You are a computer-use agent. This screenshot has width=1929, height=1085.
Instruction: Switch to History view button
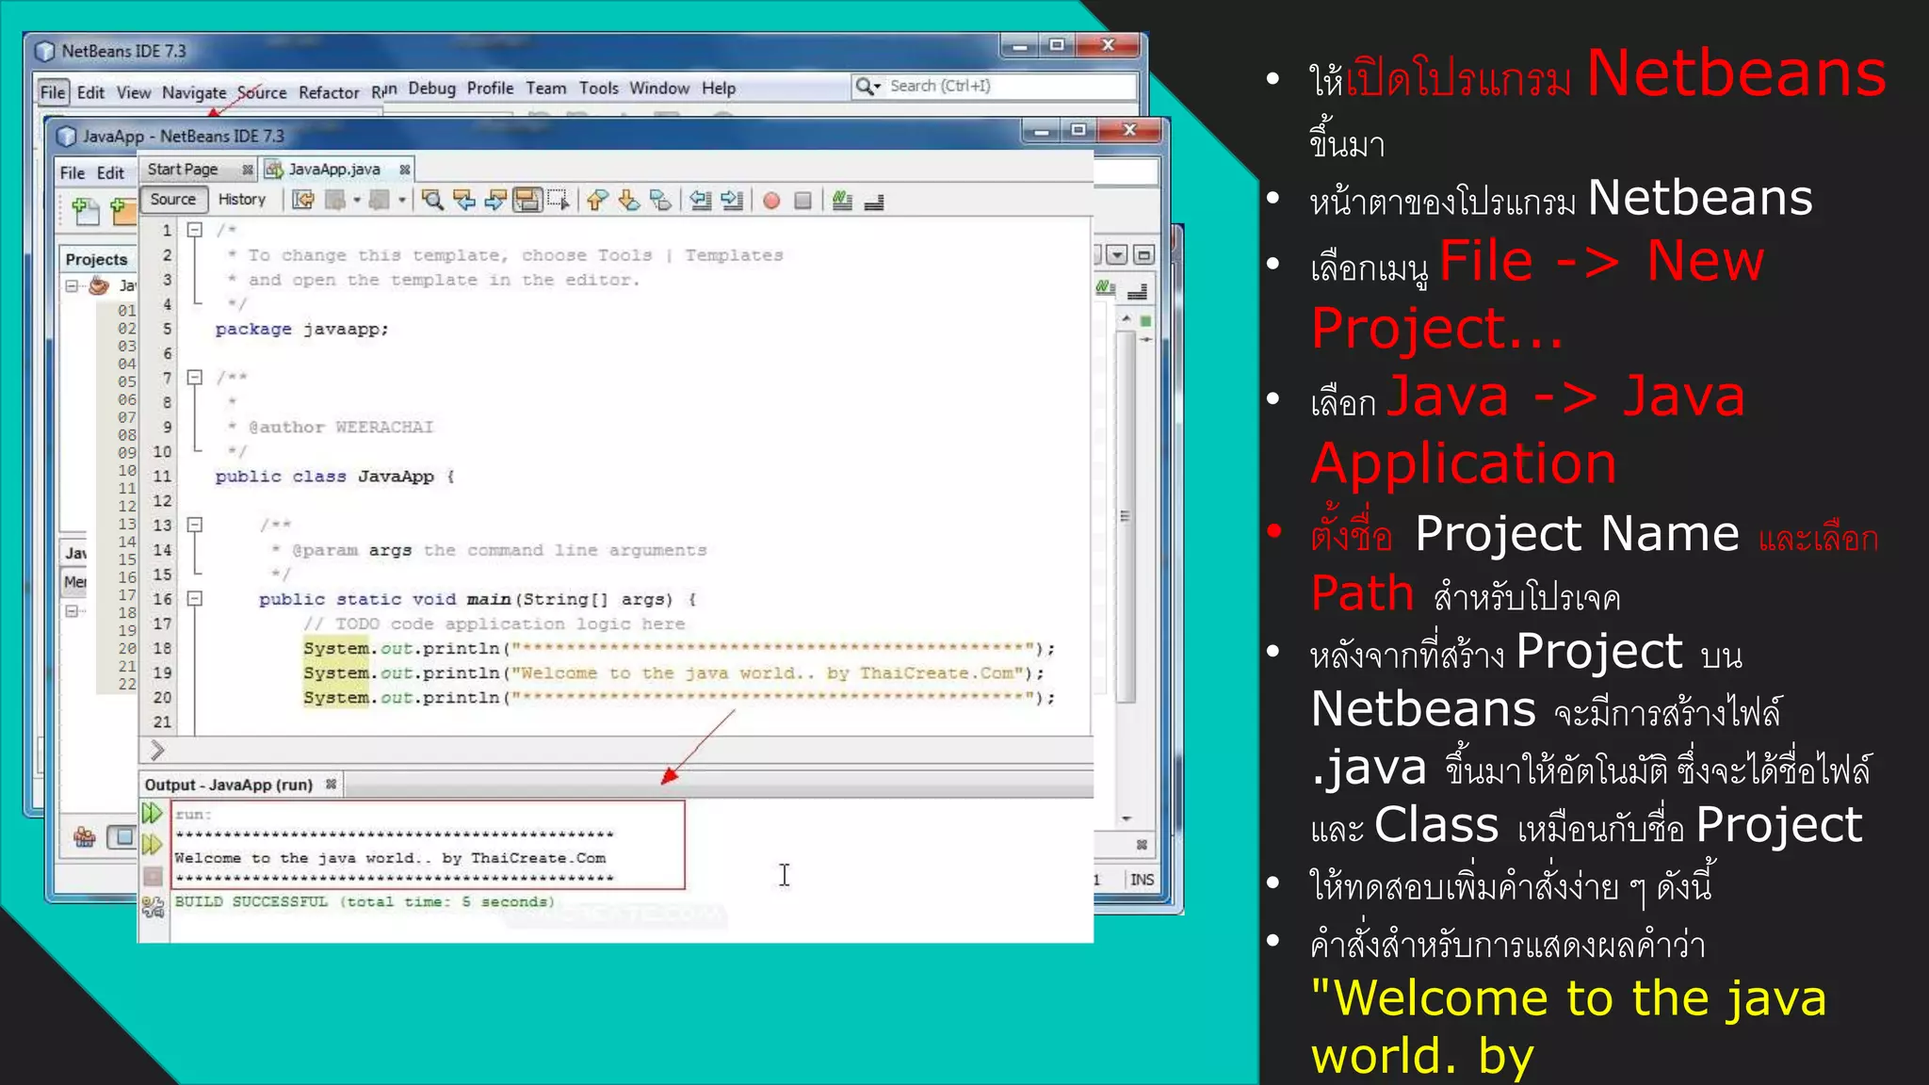point(242,200)
